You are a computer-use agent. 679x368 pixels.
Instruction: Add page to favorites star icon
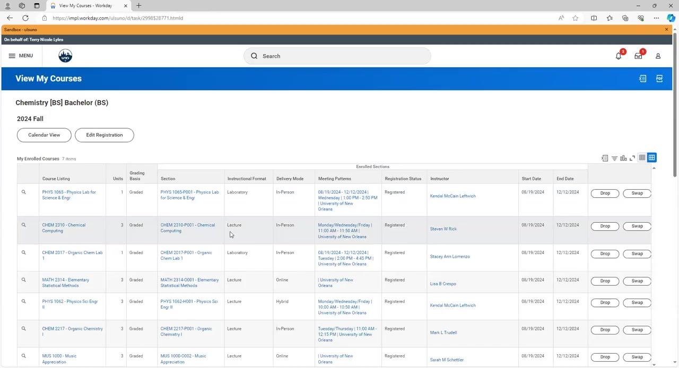click(x=576, y=18)
